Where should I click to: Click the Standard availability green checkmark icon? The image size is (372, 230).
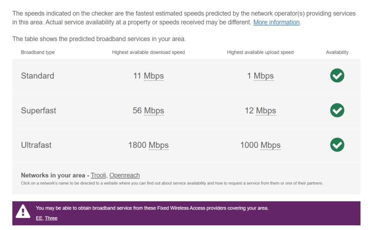[337, 76]
